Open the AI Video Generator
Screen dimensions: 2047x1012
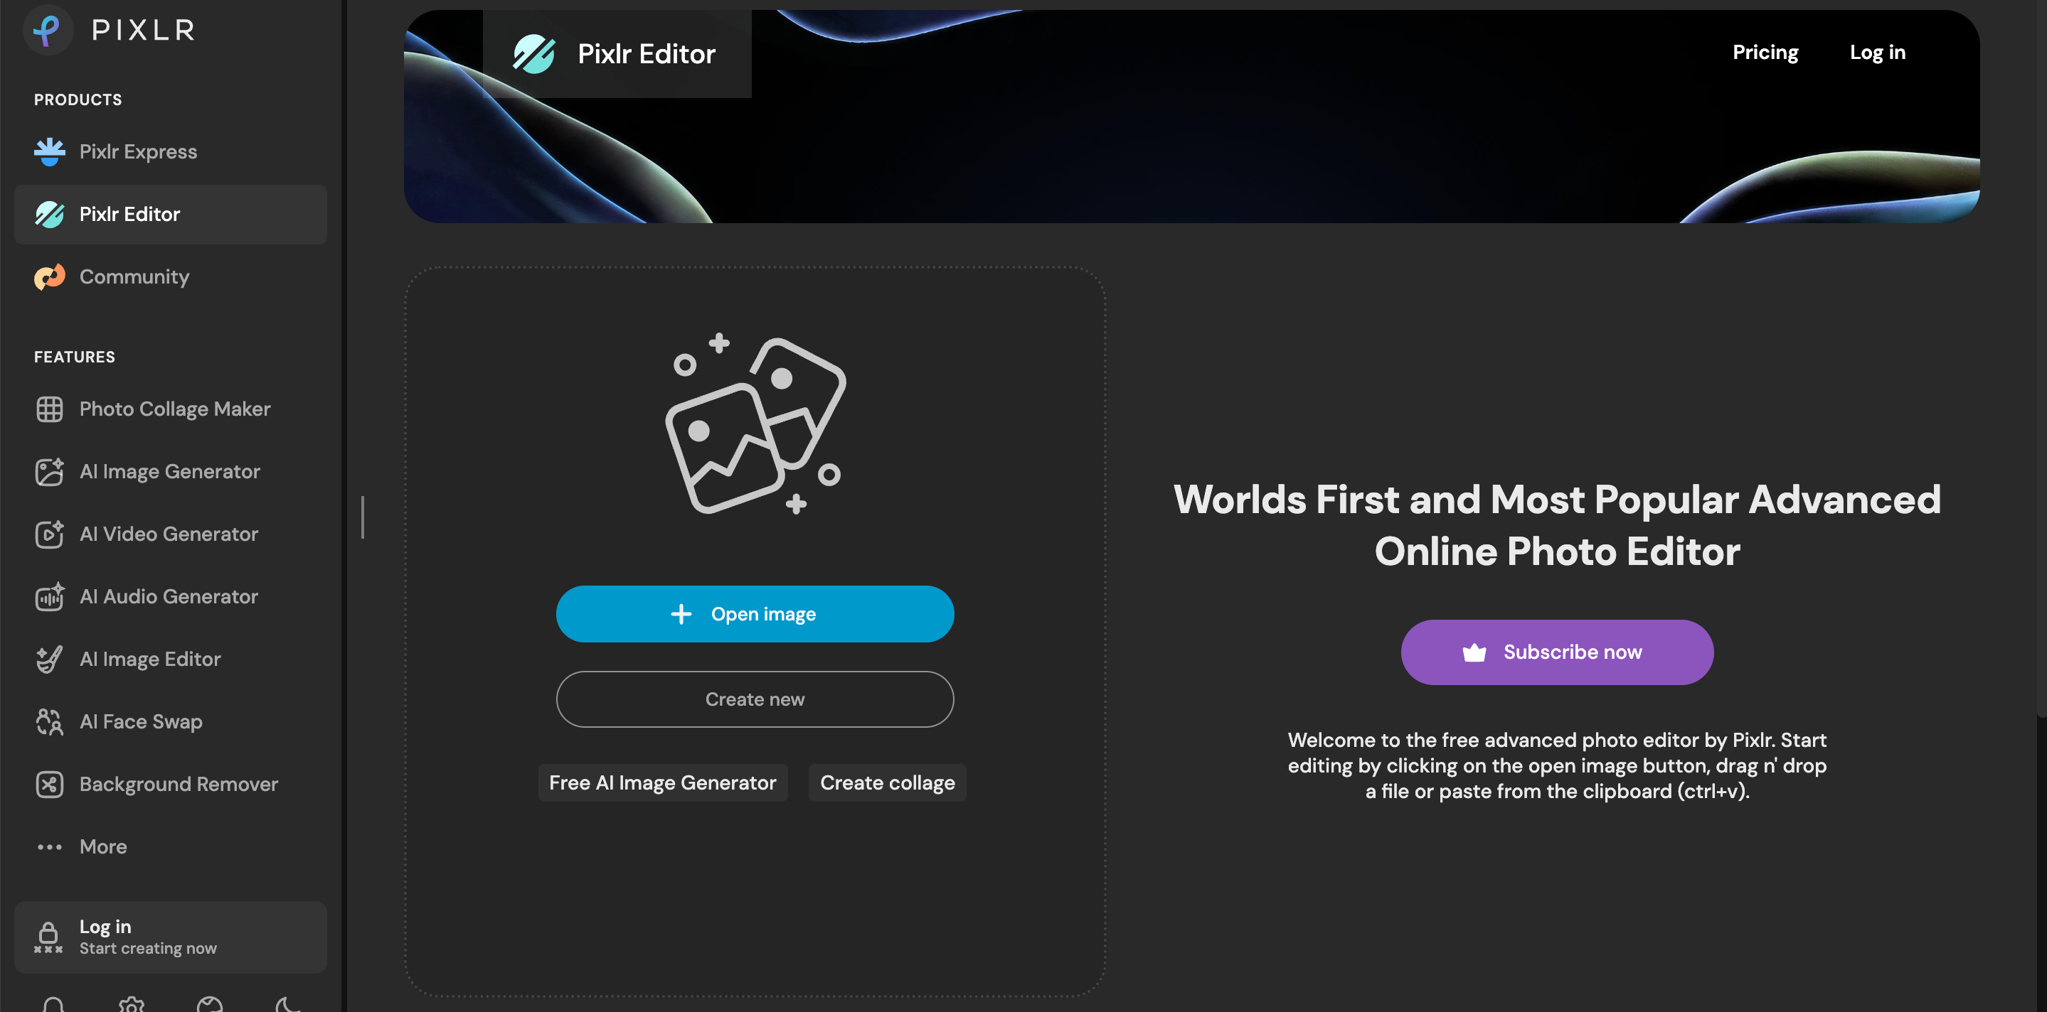[170, 534]
